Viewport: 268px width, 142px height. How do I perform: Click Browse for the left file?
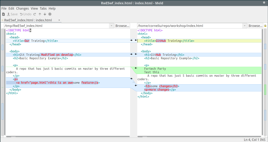point(122,26)
